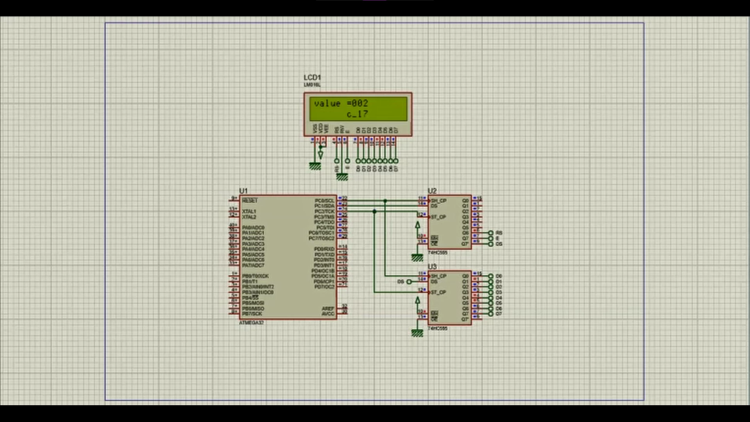The height and width of the screenshot is (422, 750).
Task: Click the LCD1 reference label text
Action: (312, 77)
